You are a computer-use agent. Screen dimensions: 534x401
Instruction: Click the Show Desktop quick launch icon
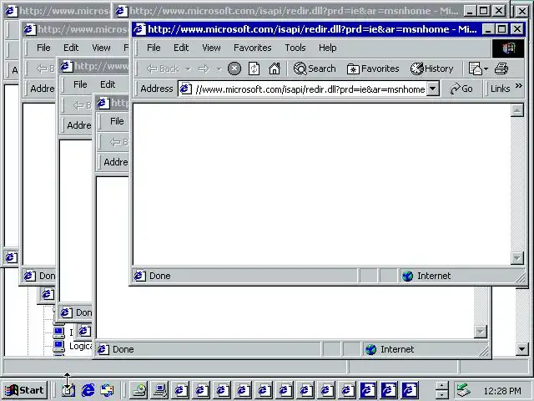[x=68, y=390]
